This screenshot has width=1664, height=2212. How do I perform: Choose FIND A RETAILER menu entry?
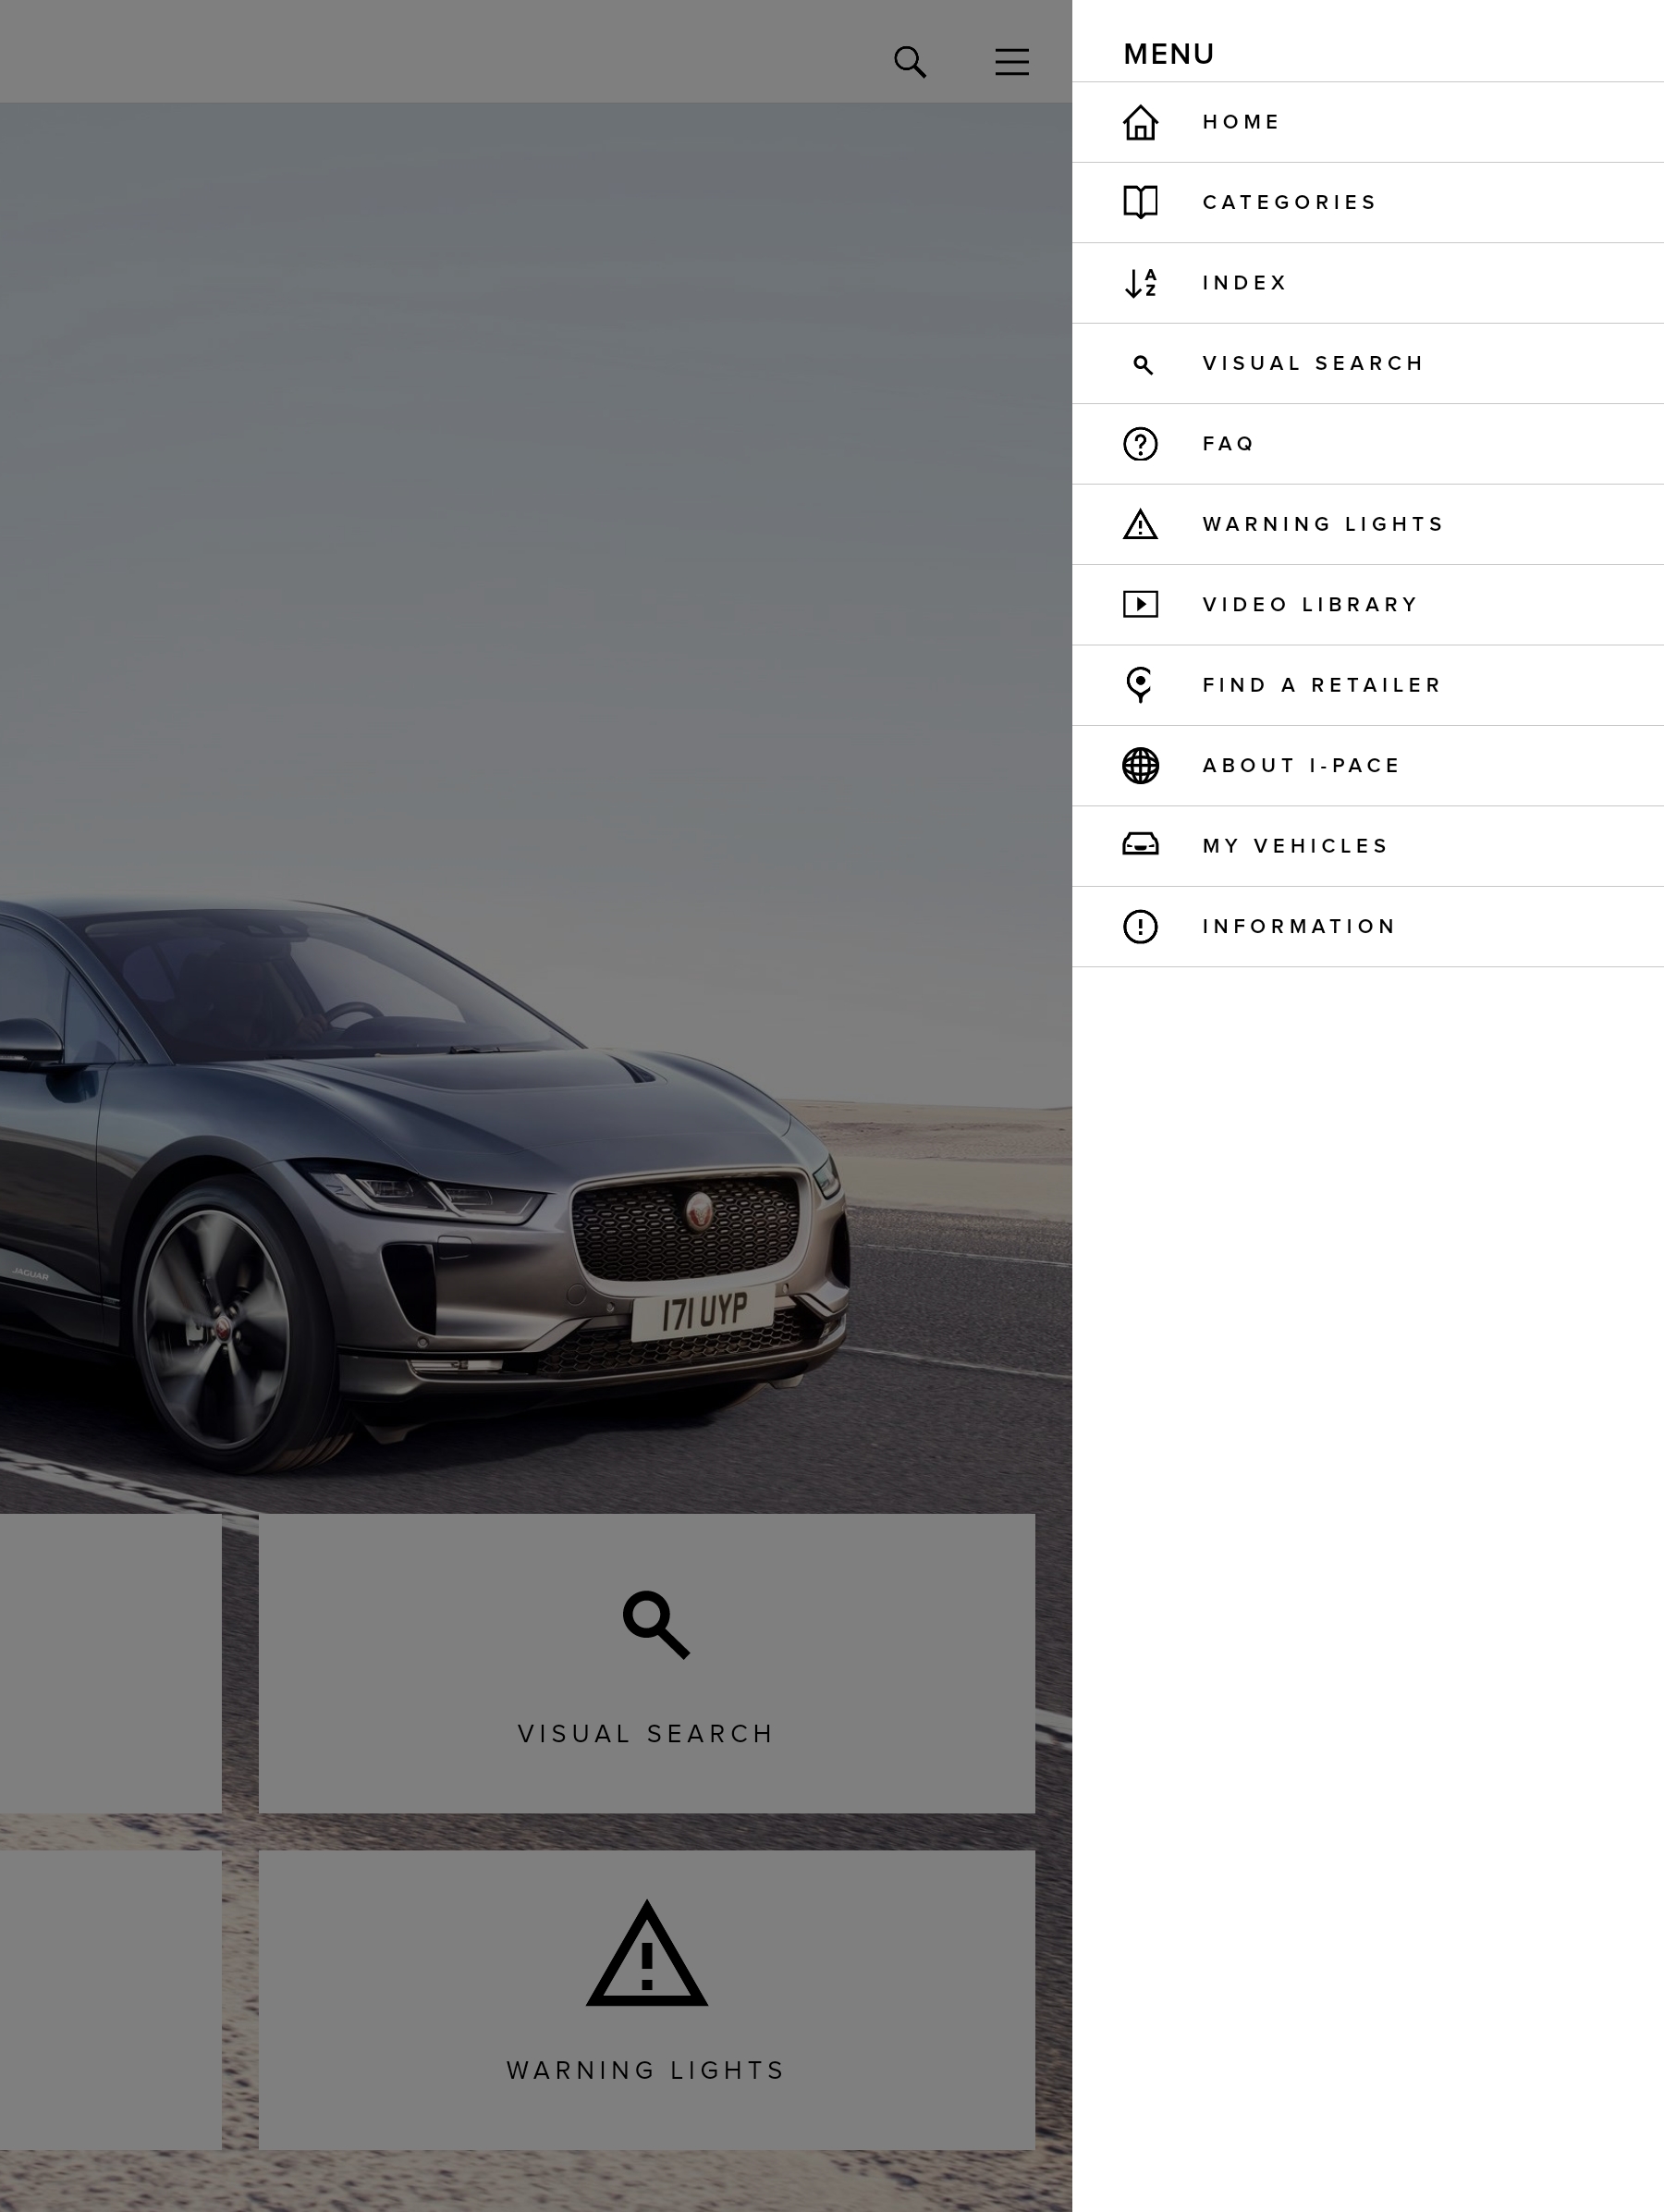point(1367,685)
